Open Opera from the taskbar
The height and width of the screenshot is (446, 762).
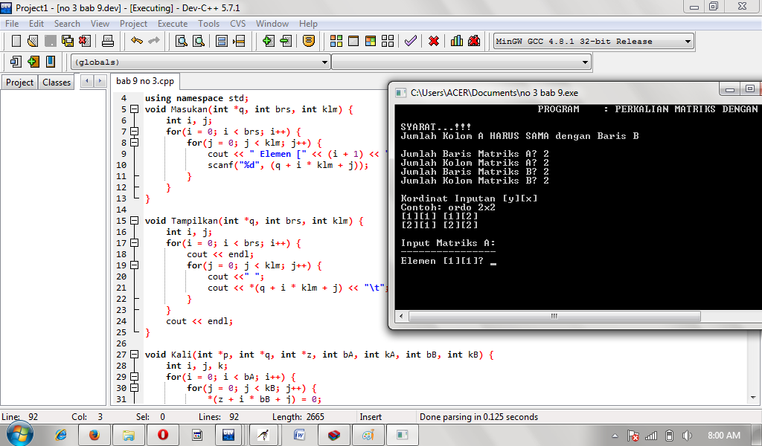pyautogui.click(x=163, y=435)
